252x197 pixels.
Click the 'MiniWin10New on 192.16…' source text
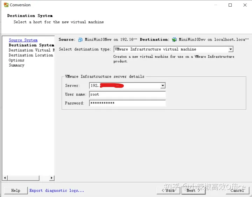(x=111, y=39)
